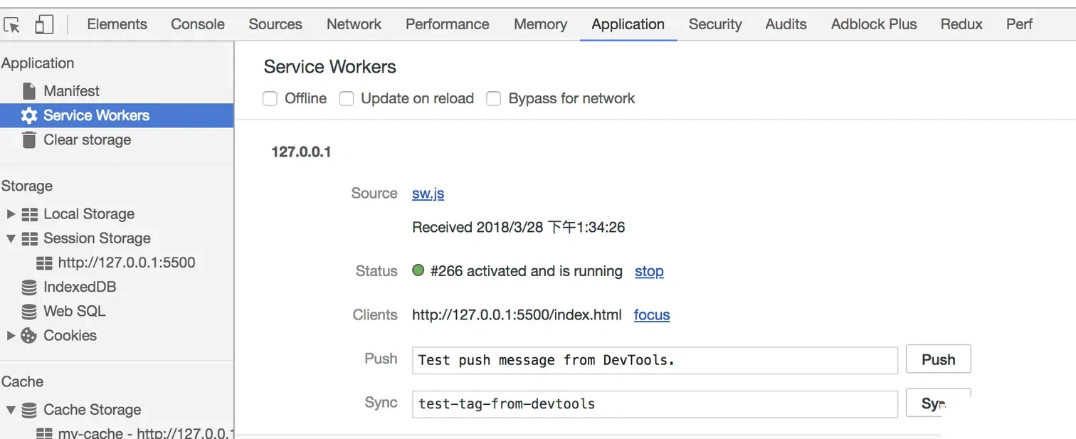Select the Service Workers gear icon
The height and width of the screenshot is (439, 1076).
28,115
